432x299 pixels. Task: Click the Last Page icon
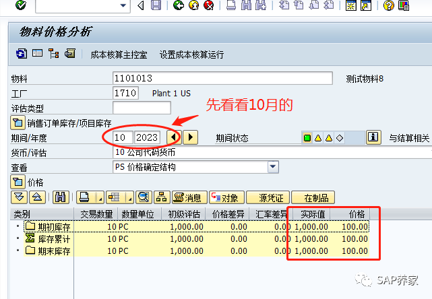(328, 5)
